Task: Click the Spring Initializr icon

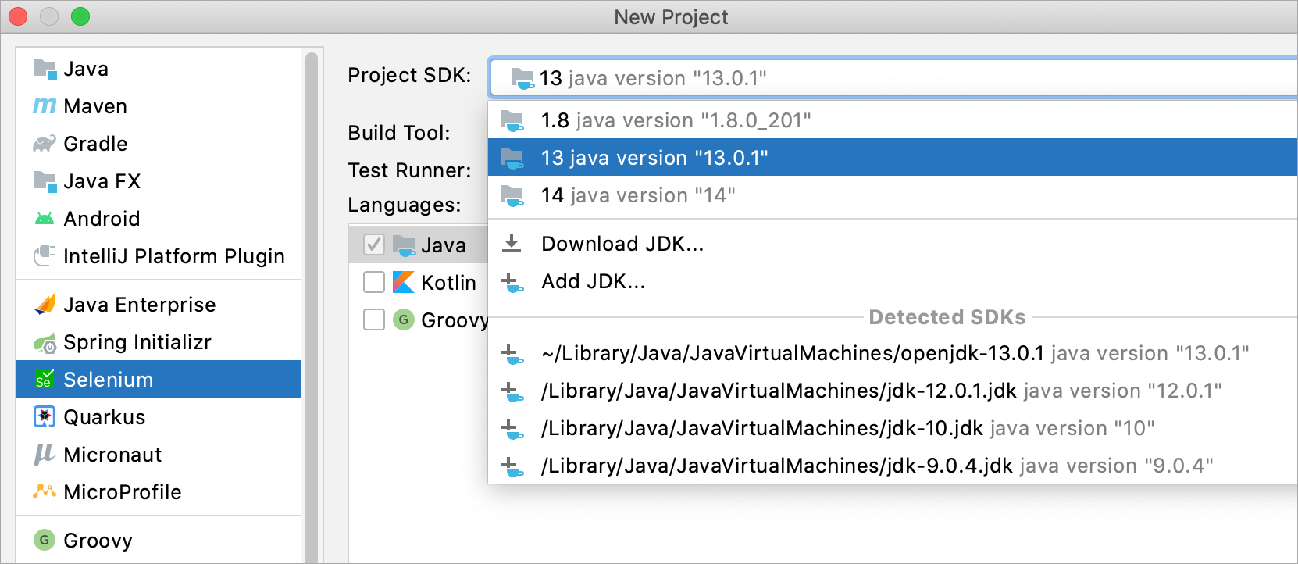Action: tap(45, 342)
